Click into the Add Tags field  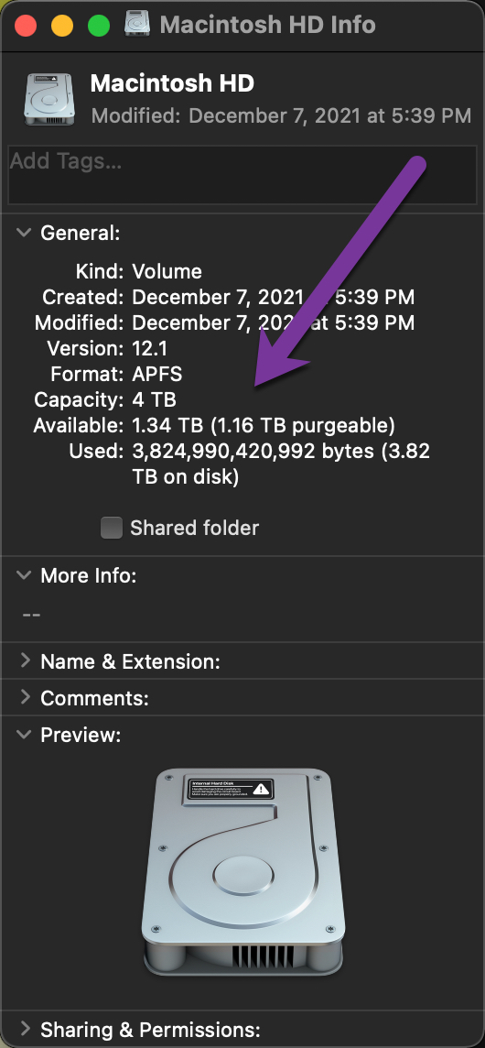(x=242, y=175)
